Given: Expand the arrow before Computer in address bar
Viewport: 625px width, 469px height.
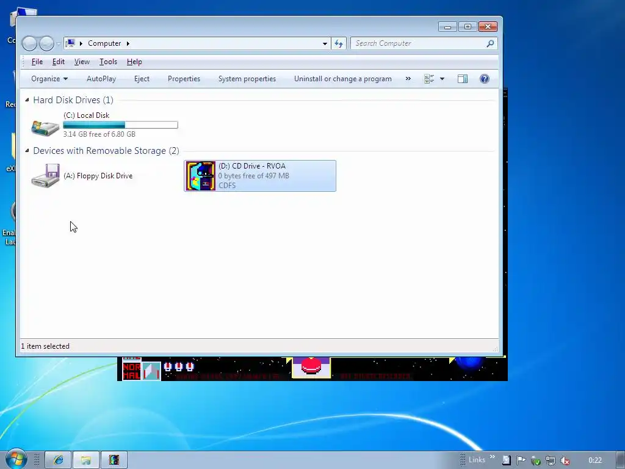Looking at the screenshot, I should pos(81,43).
